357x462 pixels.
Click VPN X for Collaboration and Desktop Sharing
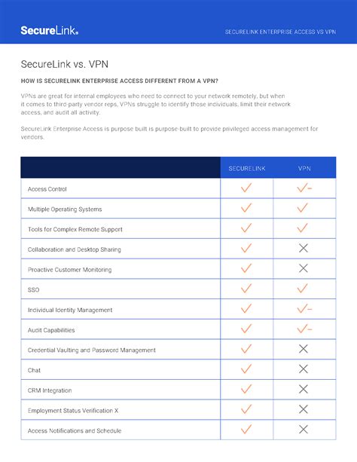point(304,248)
